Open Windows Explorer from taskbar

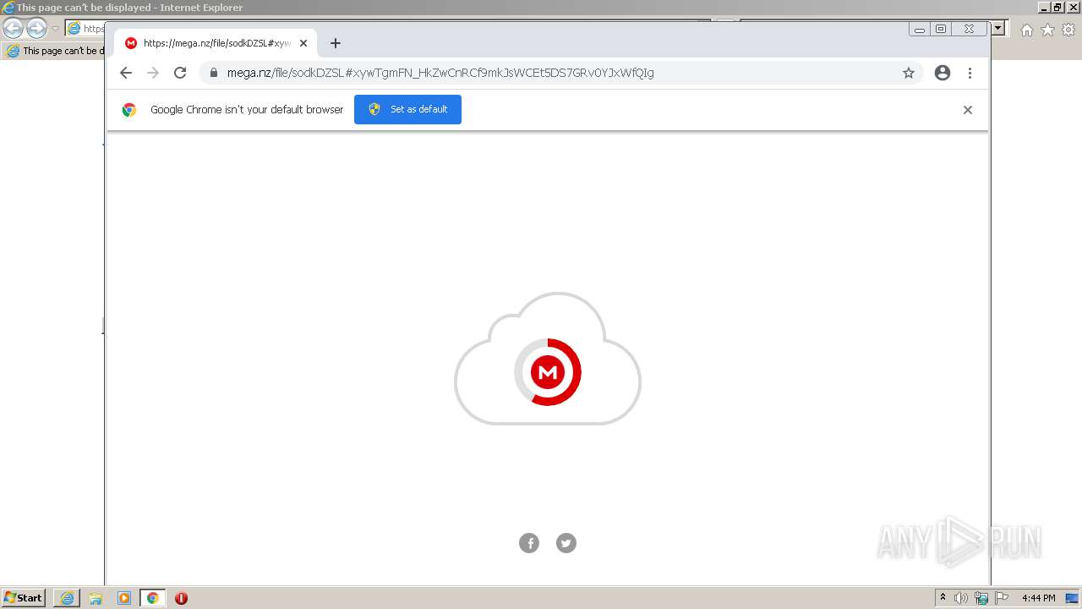pyautogui.click(x=96, y=598)
